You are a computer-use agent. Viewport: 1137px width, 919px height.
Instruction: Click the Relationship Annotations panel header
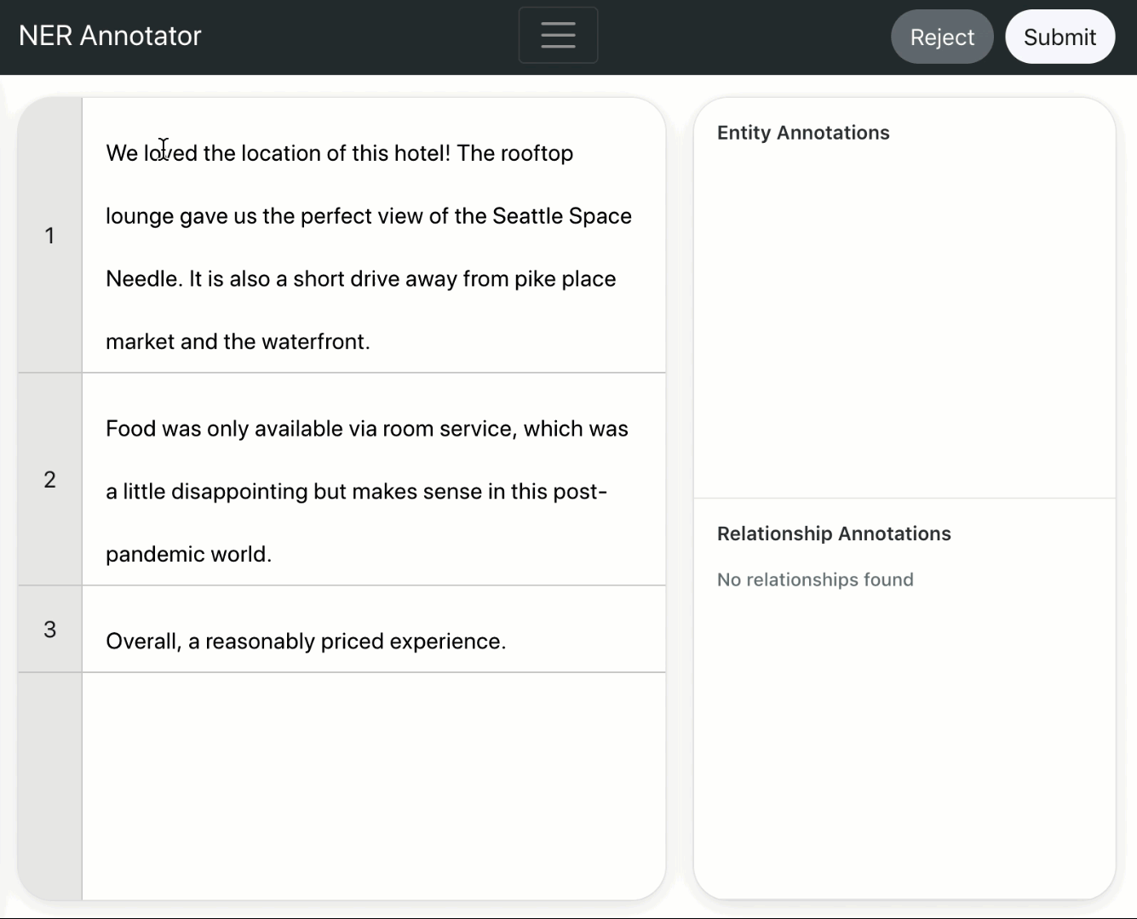click(834, 534)
